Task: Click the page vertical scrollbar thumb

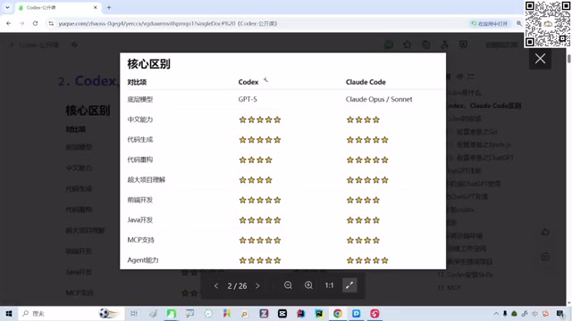Action: pyautogui.click(x=568, y=59)
